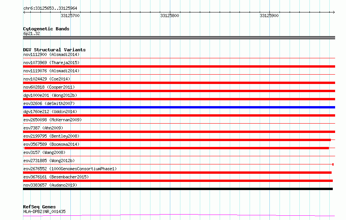346x220 pixels.
Task: Open nsv1024429 (Coe2014) variant entry
Action: click(47, 79)
